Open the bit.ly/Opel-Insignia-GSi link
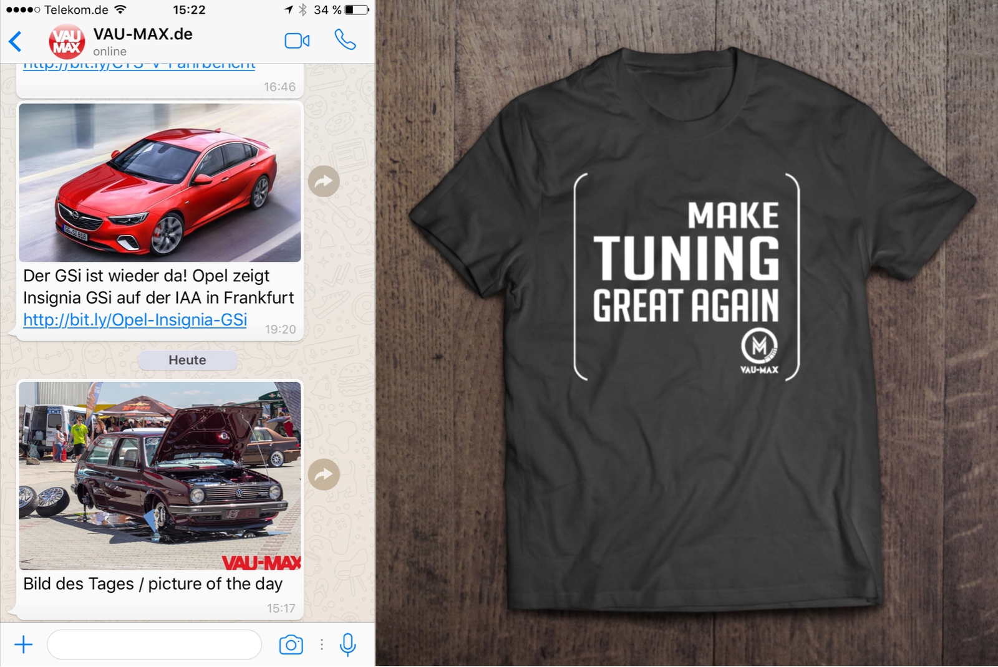 [x=135, y=320]
